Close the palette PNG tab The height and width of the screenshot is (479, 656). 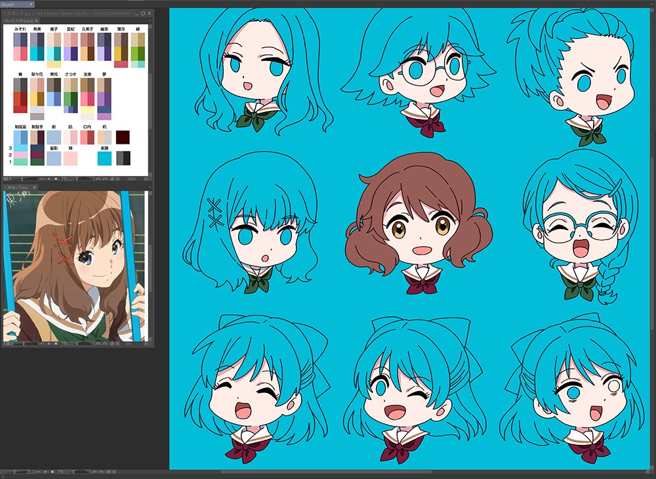coord(36,20)
